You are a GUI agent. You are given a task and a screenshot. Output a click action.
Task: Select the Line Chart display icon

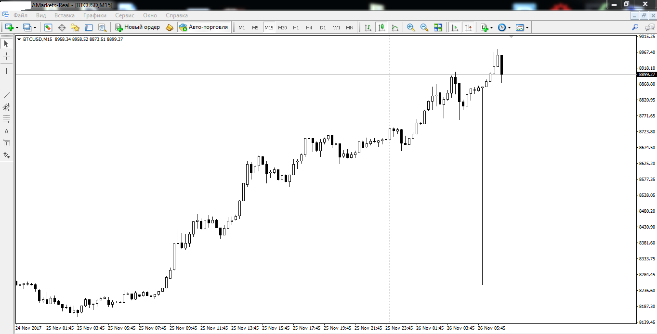(x=395, y=27)
